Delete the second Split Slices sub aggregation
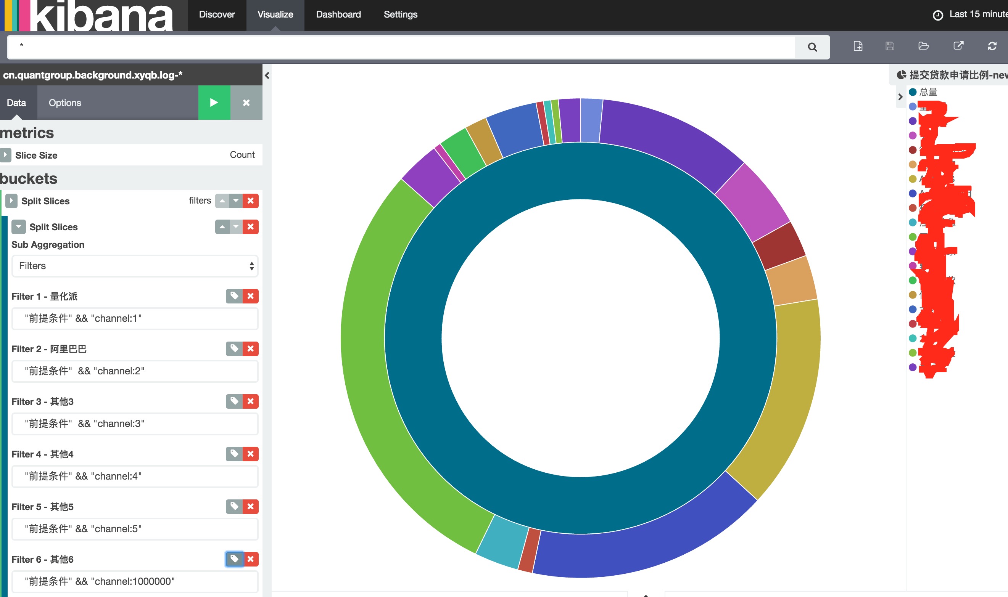Viewport: 1008px width, 597px height. click(250, 227)
